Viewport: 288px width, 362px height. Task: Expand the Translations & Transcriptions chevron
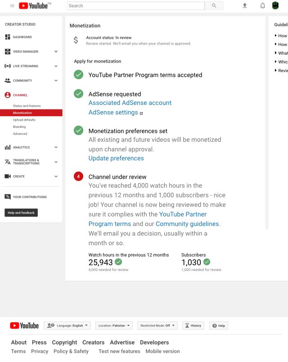point(56,162)
